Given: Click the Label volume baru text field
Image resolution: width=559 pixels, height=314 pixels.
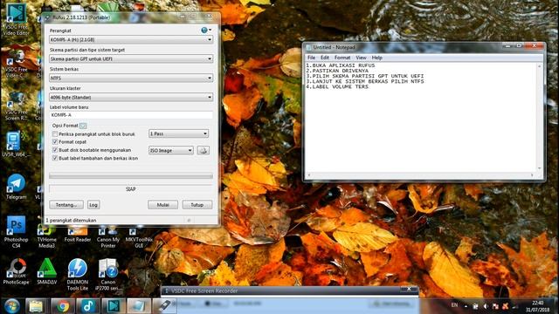Looking at the screenshot, I should [x=131, y=115].
